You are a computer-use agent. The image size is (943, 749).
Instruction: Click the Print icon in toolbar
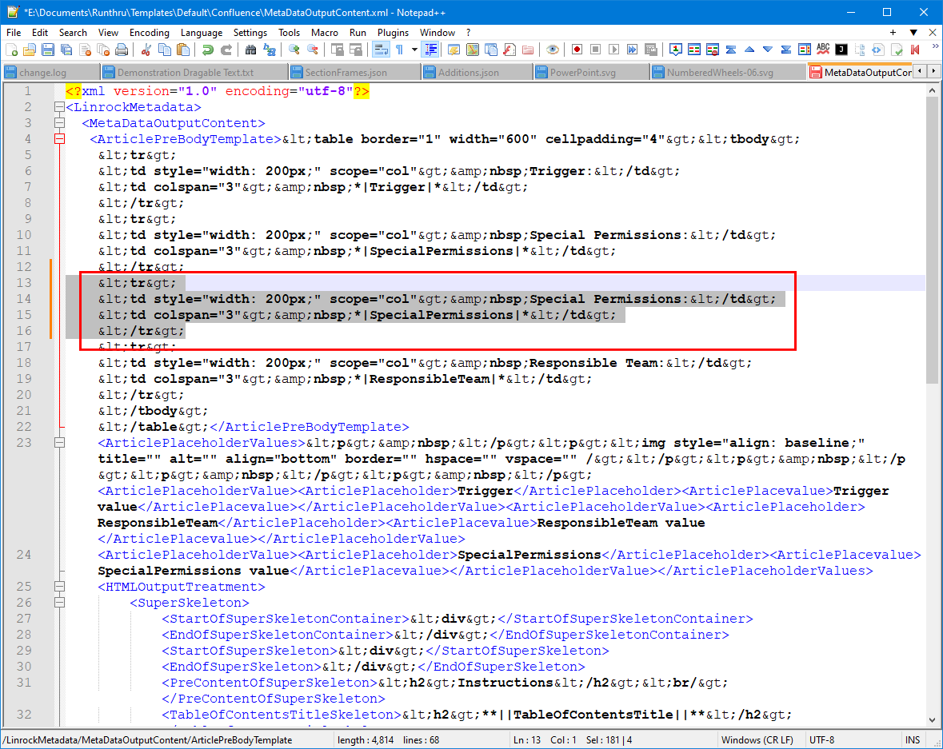coord(122,50)
